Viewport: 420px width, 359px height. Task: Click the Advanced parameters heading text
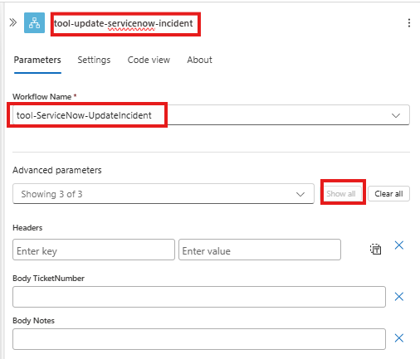(x=57, y=170)
